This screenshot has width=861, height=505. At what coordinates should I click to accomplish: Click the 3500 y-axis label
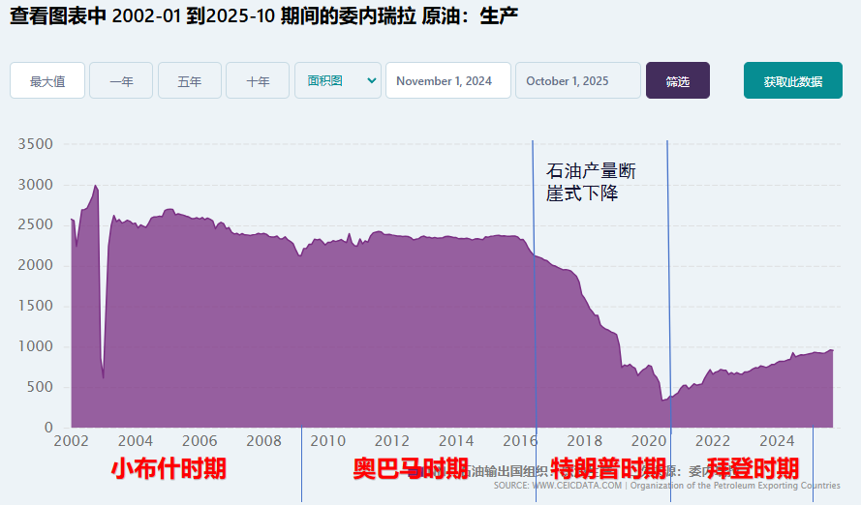[36, 144]
